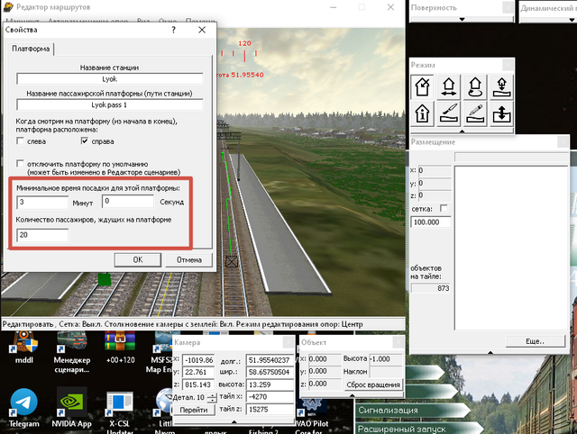
Task: Click the тайл x field showing -4270
Action: pos(270,397)
